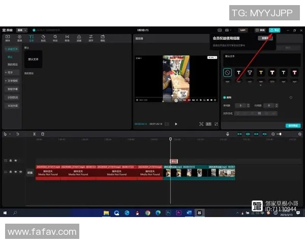The image size is (305, 244).
Task: Click the Delete trash icon in timeline
Action: tap(43, 134)
